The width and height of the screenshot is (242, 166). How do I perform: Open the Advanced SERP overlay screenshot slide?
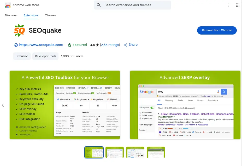click(185, 105)
